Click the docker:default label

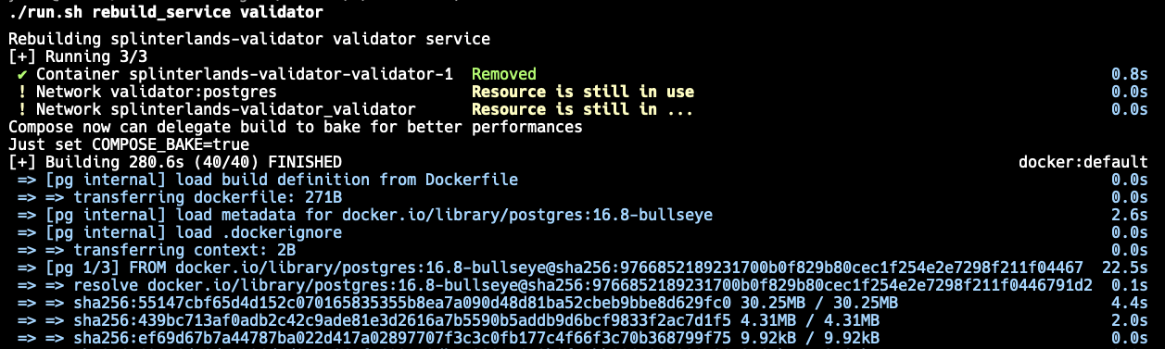[1083, 162]
